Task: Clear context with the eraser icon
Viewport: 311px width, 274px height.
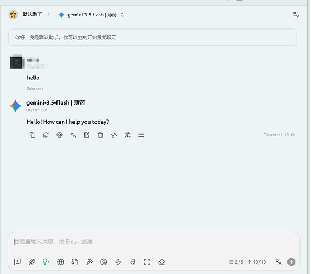Action: pyautogui.click(x=161, y=262)
